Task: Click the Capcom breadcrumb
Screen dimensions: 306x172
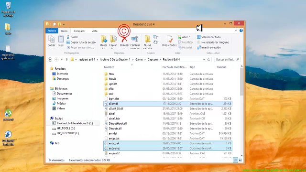Action: (x=153, y=59)
